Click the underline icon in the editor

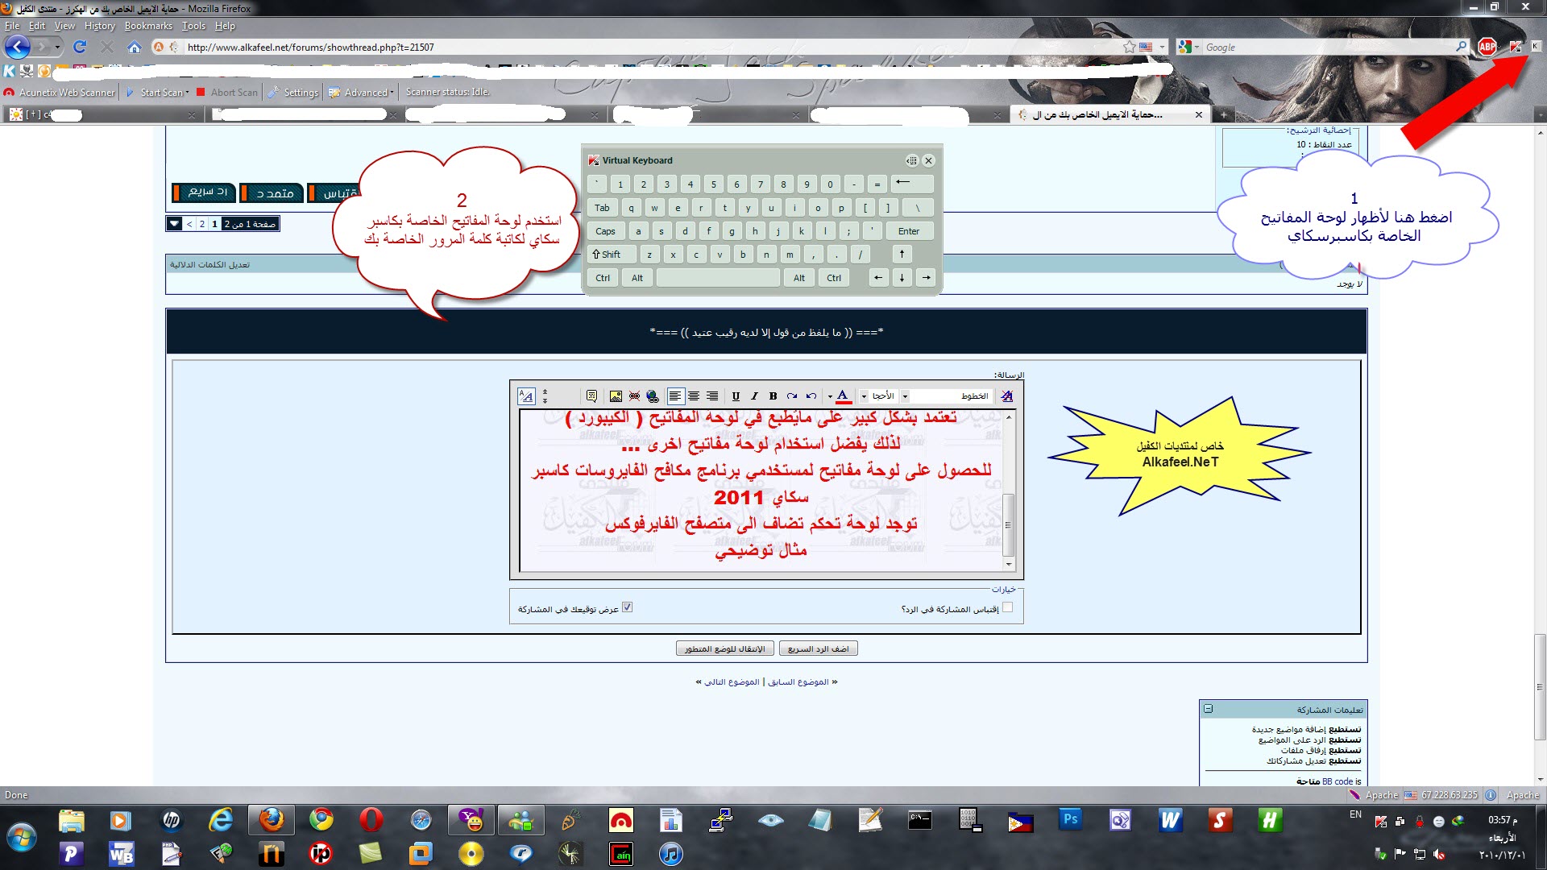coord(736,396)
